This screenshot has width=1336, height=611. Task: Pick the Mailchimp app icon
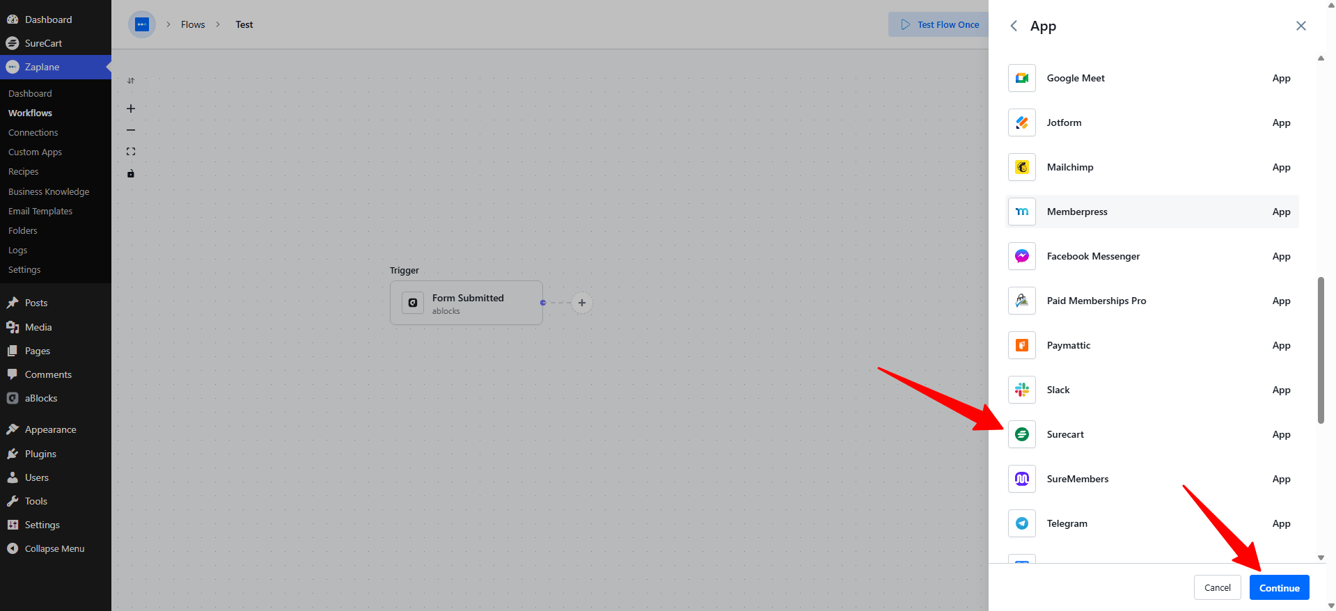[1022, 167]
